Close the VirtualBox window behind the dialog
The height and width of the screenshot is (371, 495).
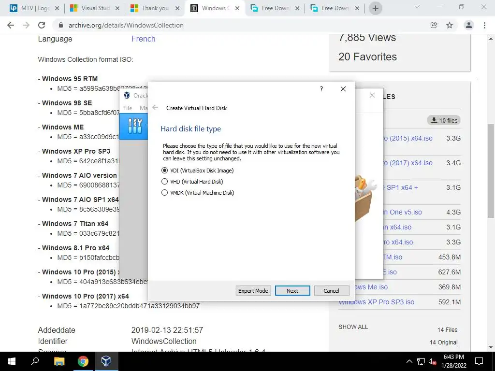(x=372, y=95)
